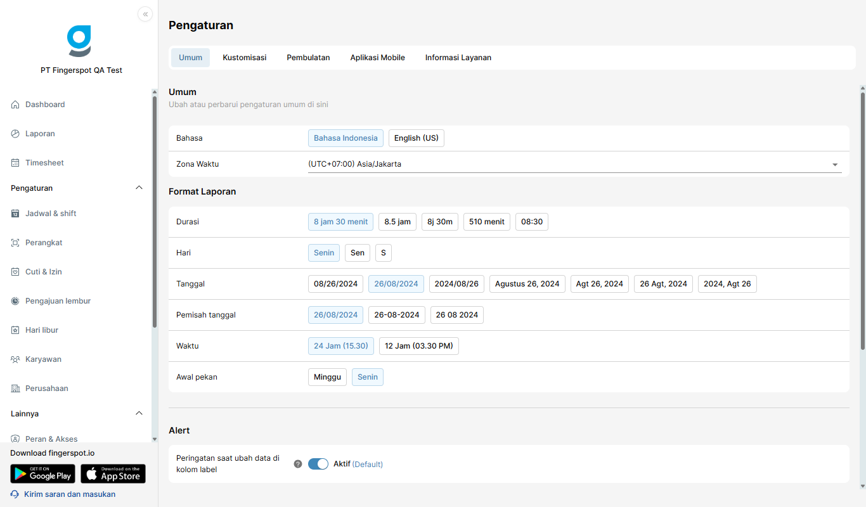
Task: Click Download on the App Store button
Action: coord(113,474)
